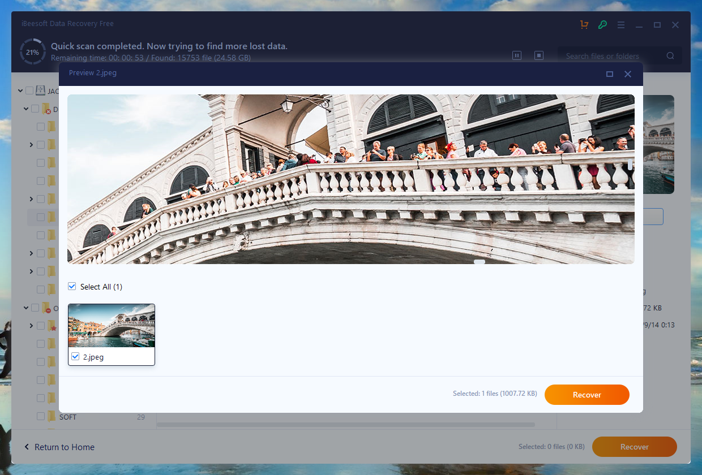Open the purchase shopping cart icon
Screen dimensions: 702x475
[584, 25]
